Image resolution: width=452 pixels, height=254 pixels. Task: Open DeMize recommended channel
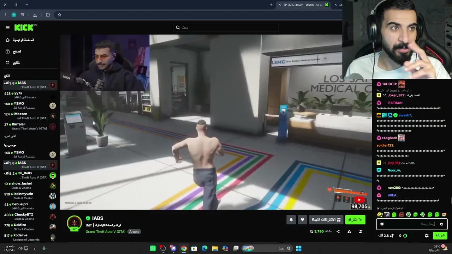coord(30,227)
